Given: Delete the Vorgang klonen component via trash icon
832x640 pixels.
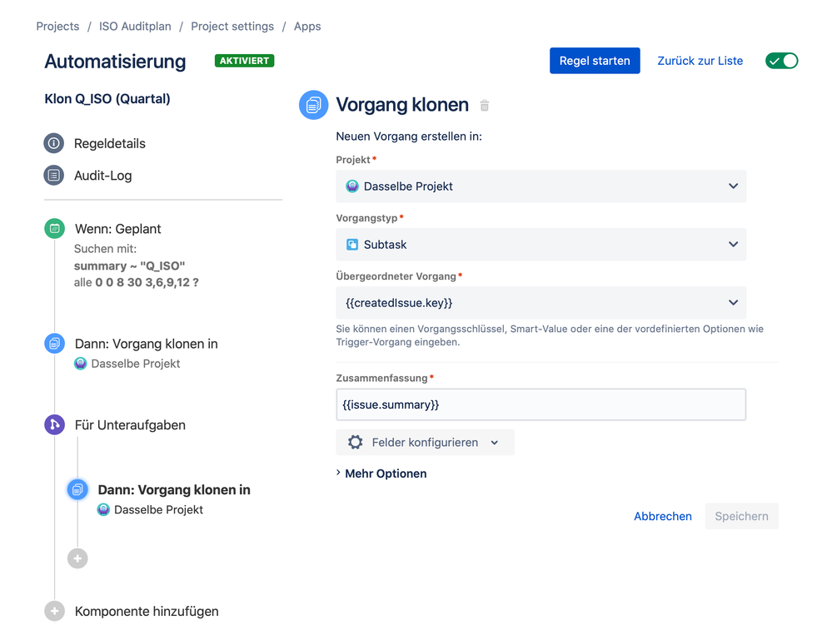Looking at the screenshot, I should click(x=485, y=106).
